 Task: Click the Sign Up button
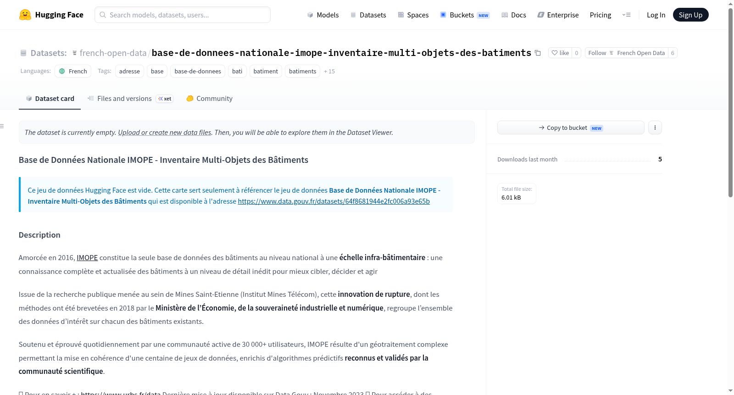(690, 15)
